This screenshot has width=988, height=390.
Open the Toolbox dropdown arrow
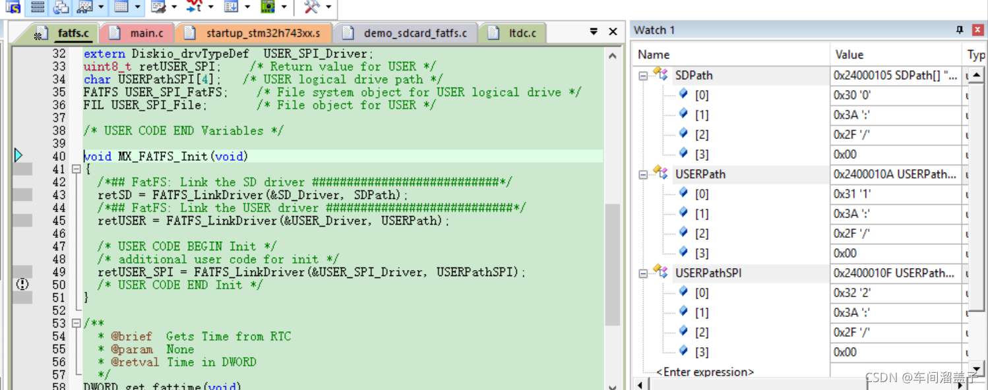(x=328, y=7)
